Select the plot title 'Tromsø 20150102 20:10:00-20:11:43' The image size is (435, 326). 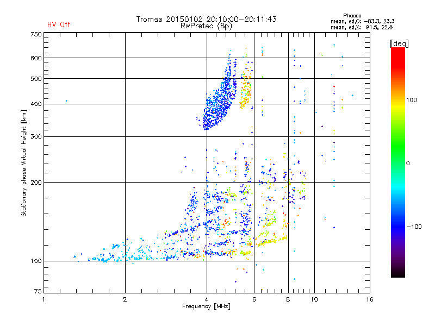pyautogui.click(x=206, y=19)
